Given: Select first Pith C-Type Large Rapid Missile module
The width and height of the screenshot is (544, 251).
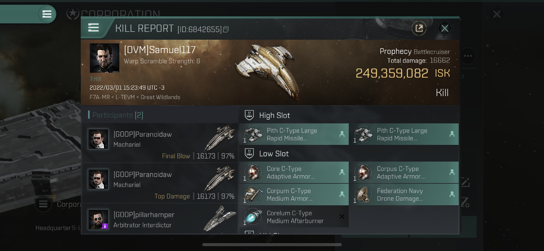Looking at the screenshot, I should (294, 134).
